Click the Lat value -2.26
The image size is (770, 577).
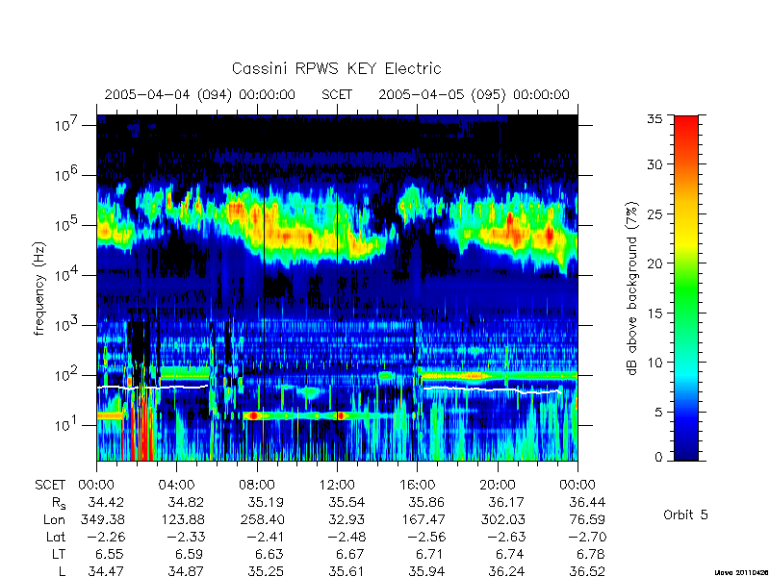coord(106,538)
